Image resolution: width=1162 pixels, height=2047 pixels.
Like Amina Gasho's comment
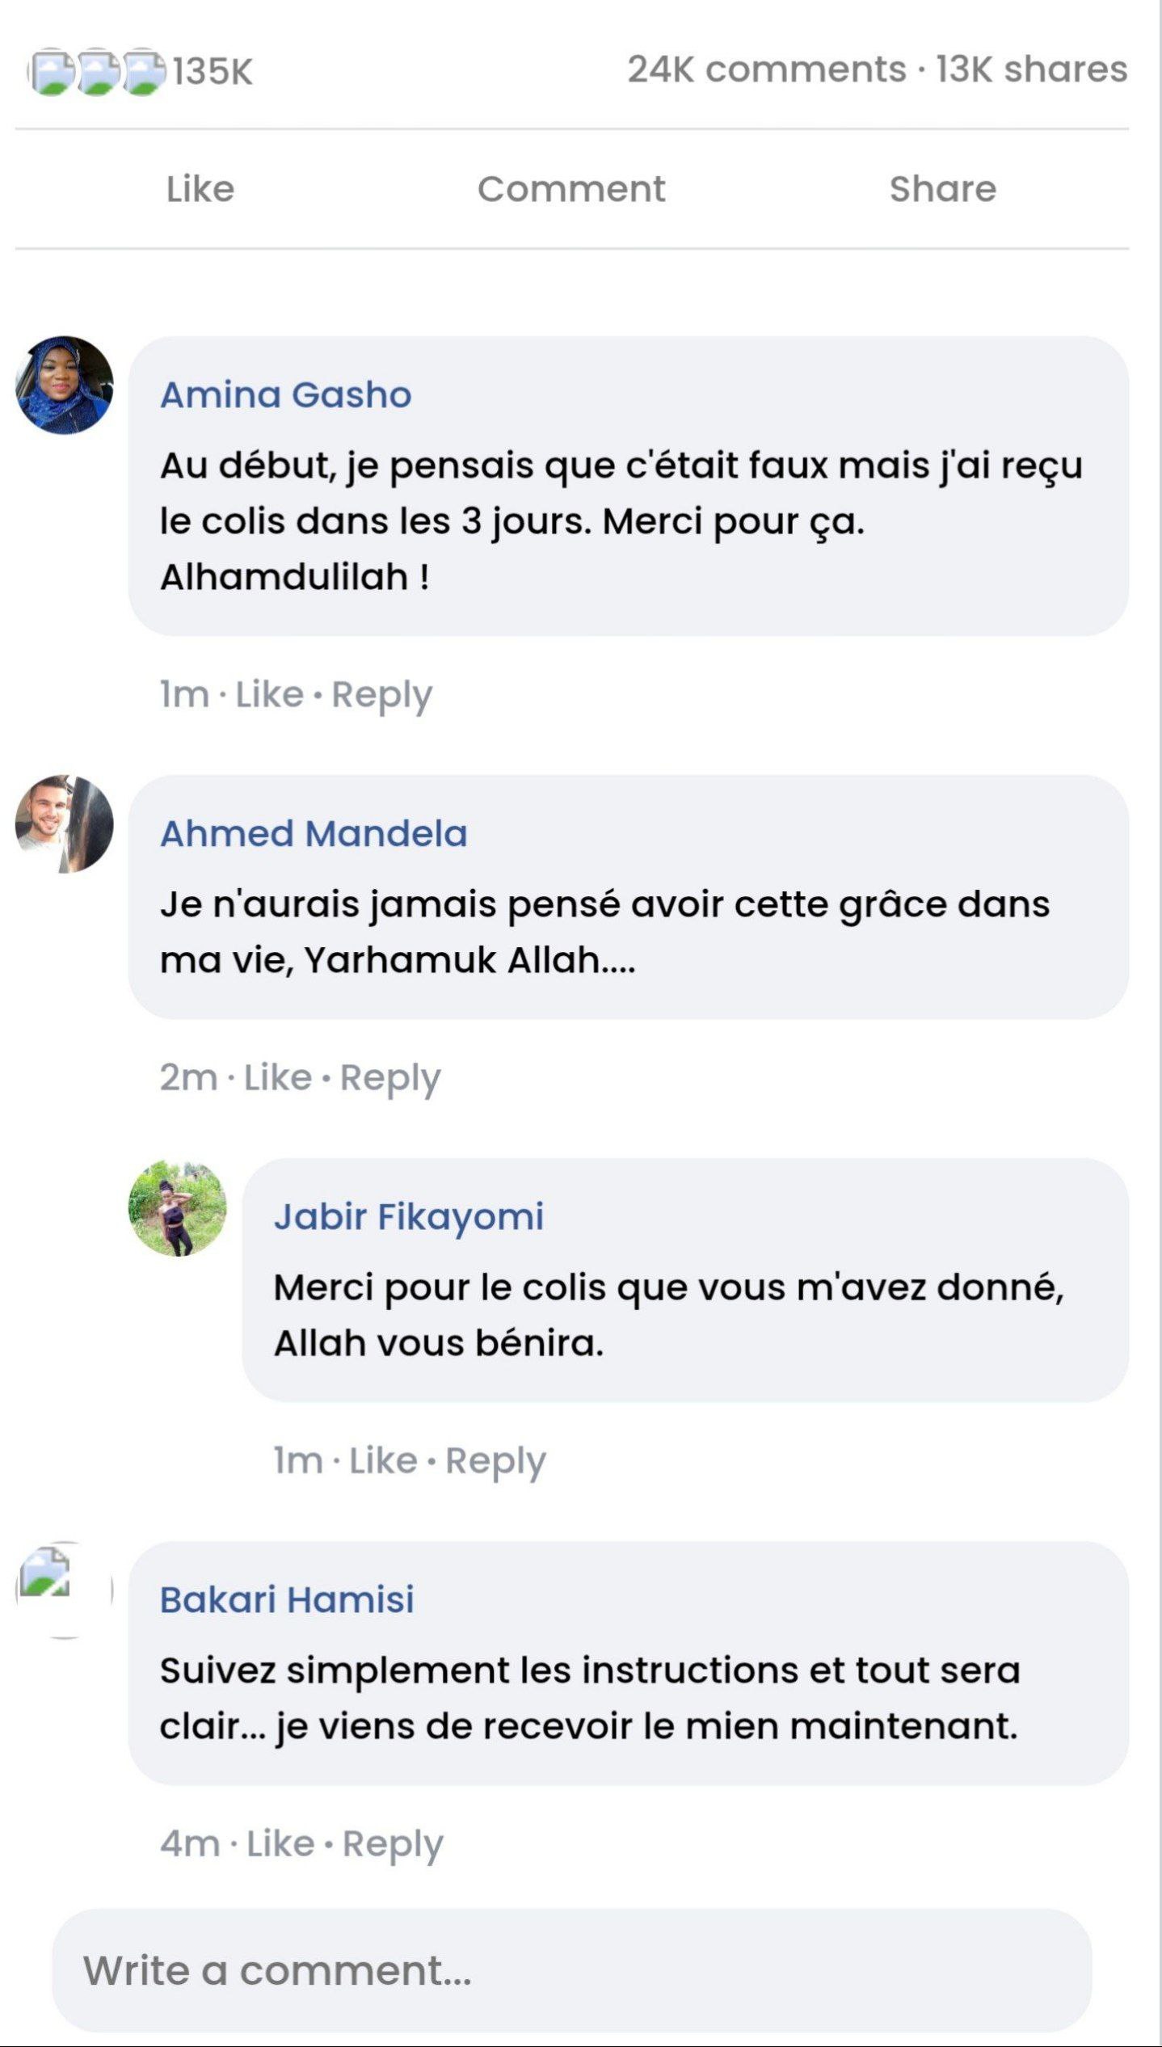[269, 695]
